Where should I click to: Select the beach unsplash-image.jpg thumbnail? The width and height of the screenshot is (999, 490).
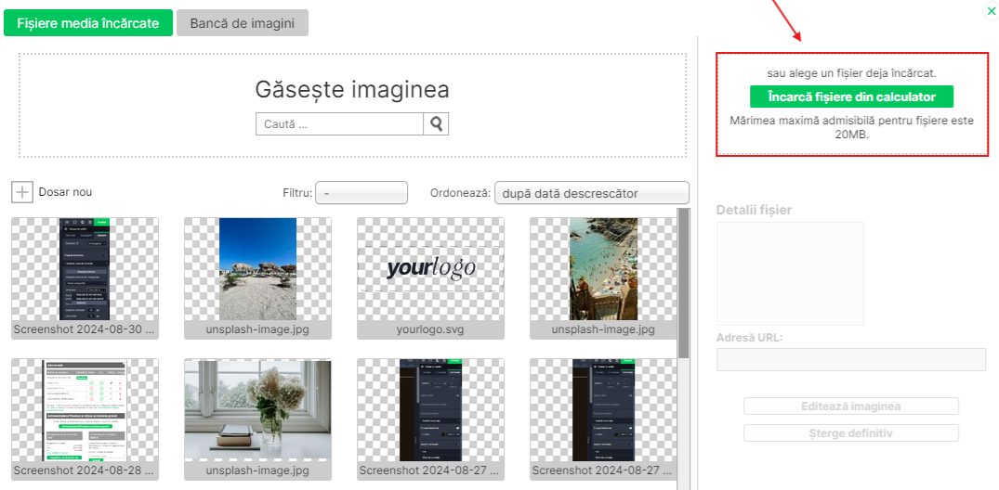pos(257,270)
